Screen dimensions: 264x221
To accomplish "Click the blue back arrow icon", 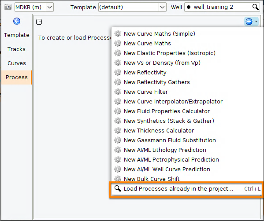I will click(17, 21).
